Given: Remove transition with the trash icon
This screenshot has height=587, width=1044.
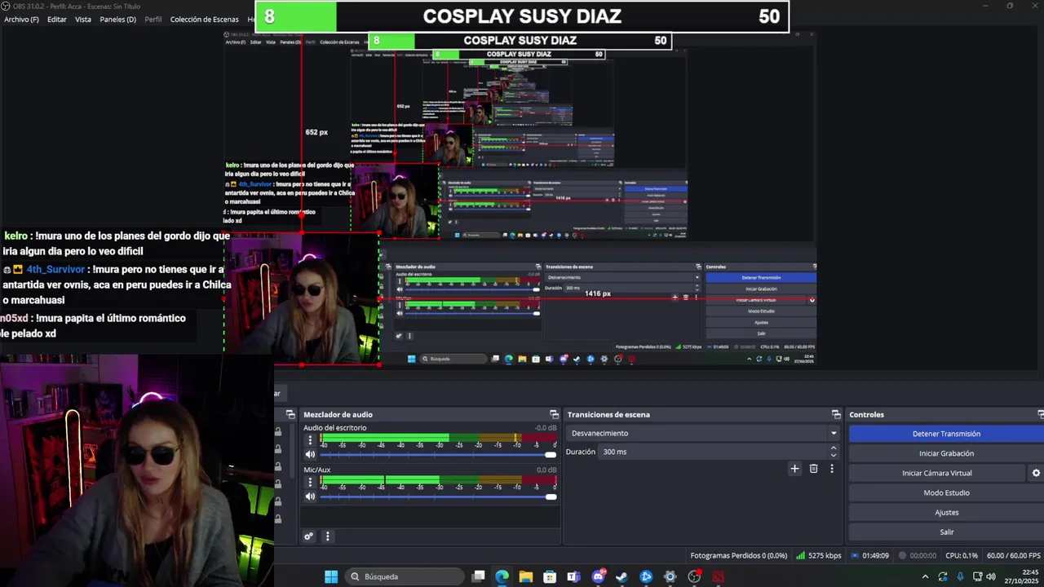Looking at the screenshot, I should coord(813,469).
